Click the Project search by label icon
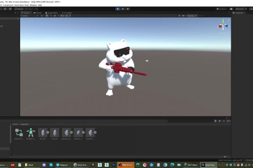This screenshot has height=168, width=253. pyautogui.click(x=220, y=121)
